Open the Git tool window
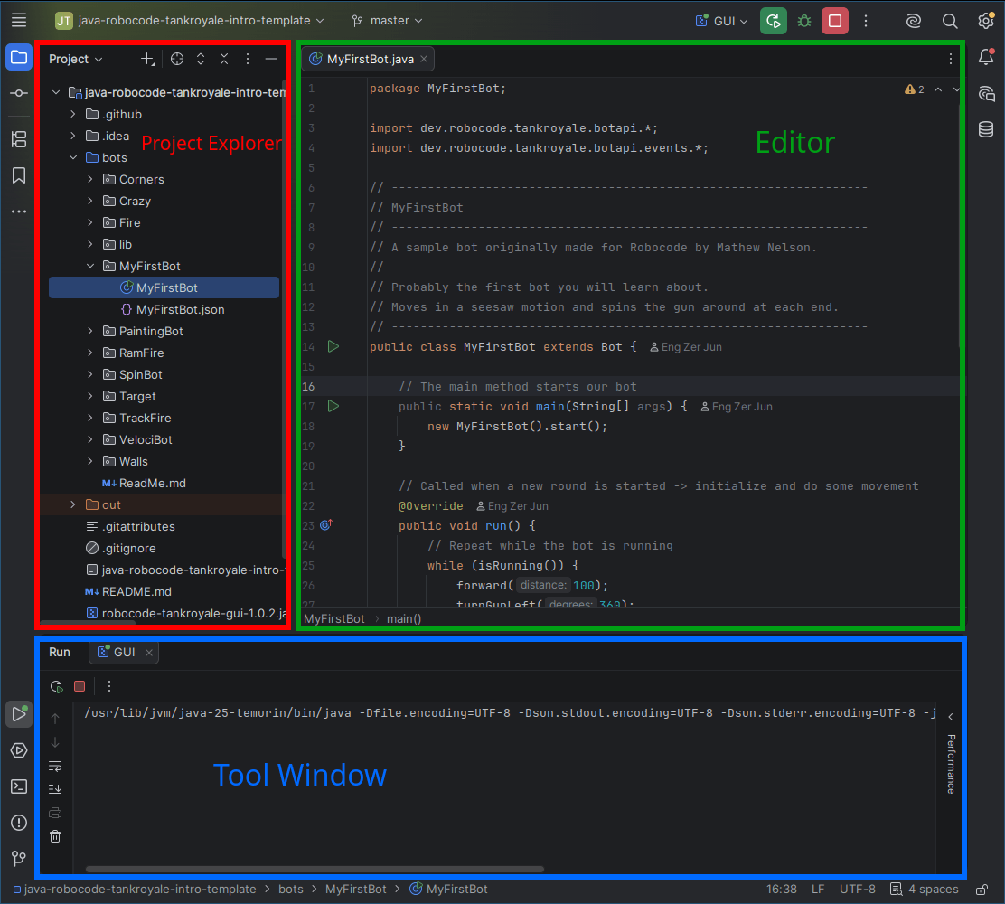Screen dimensions: 1005x904 pos(19,858)
